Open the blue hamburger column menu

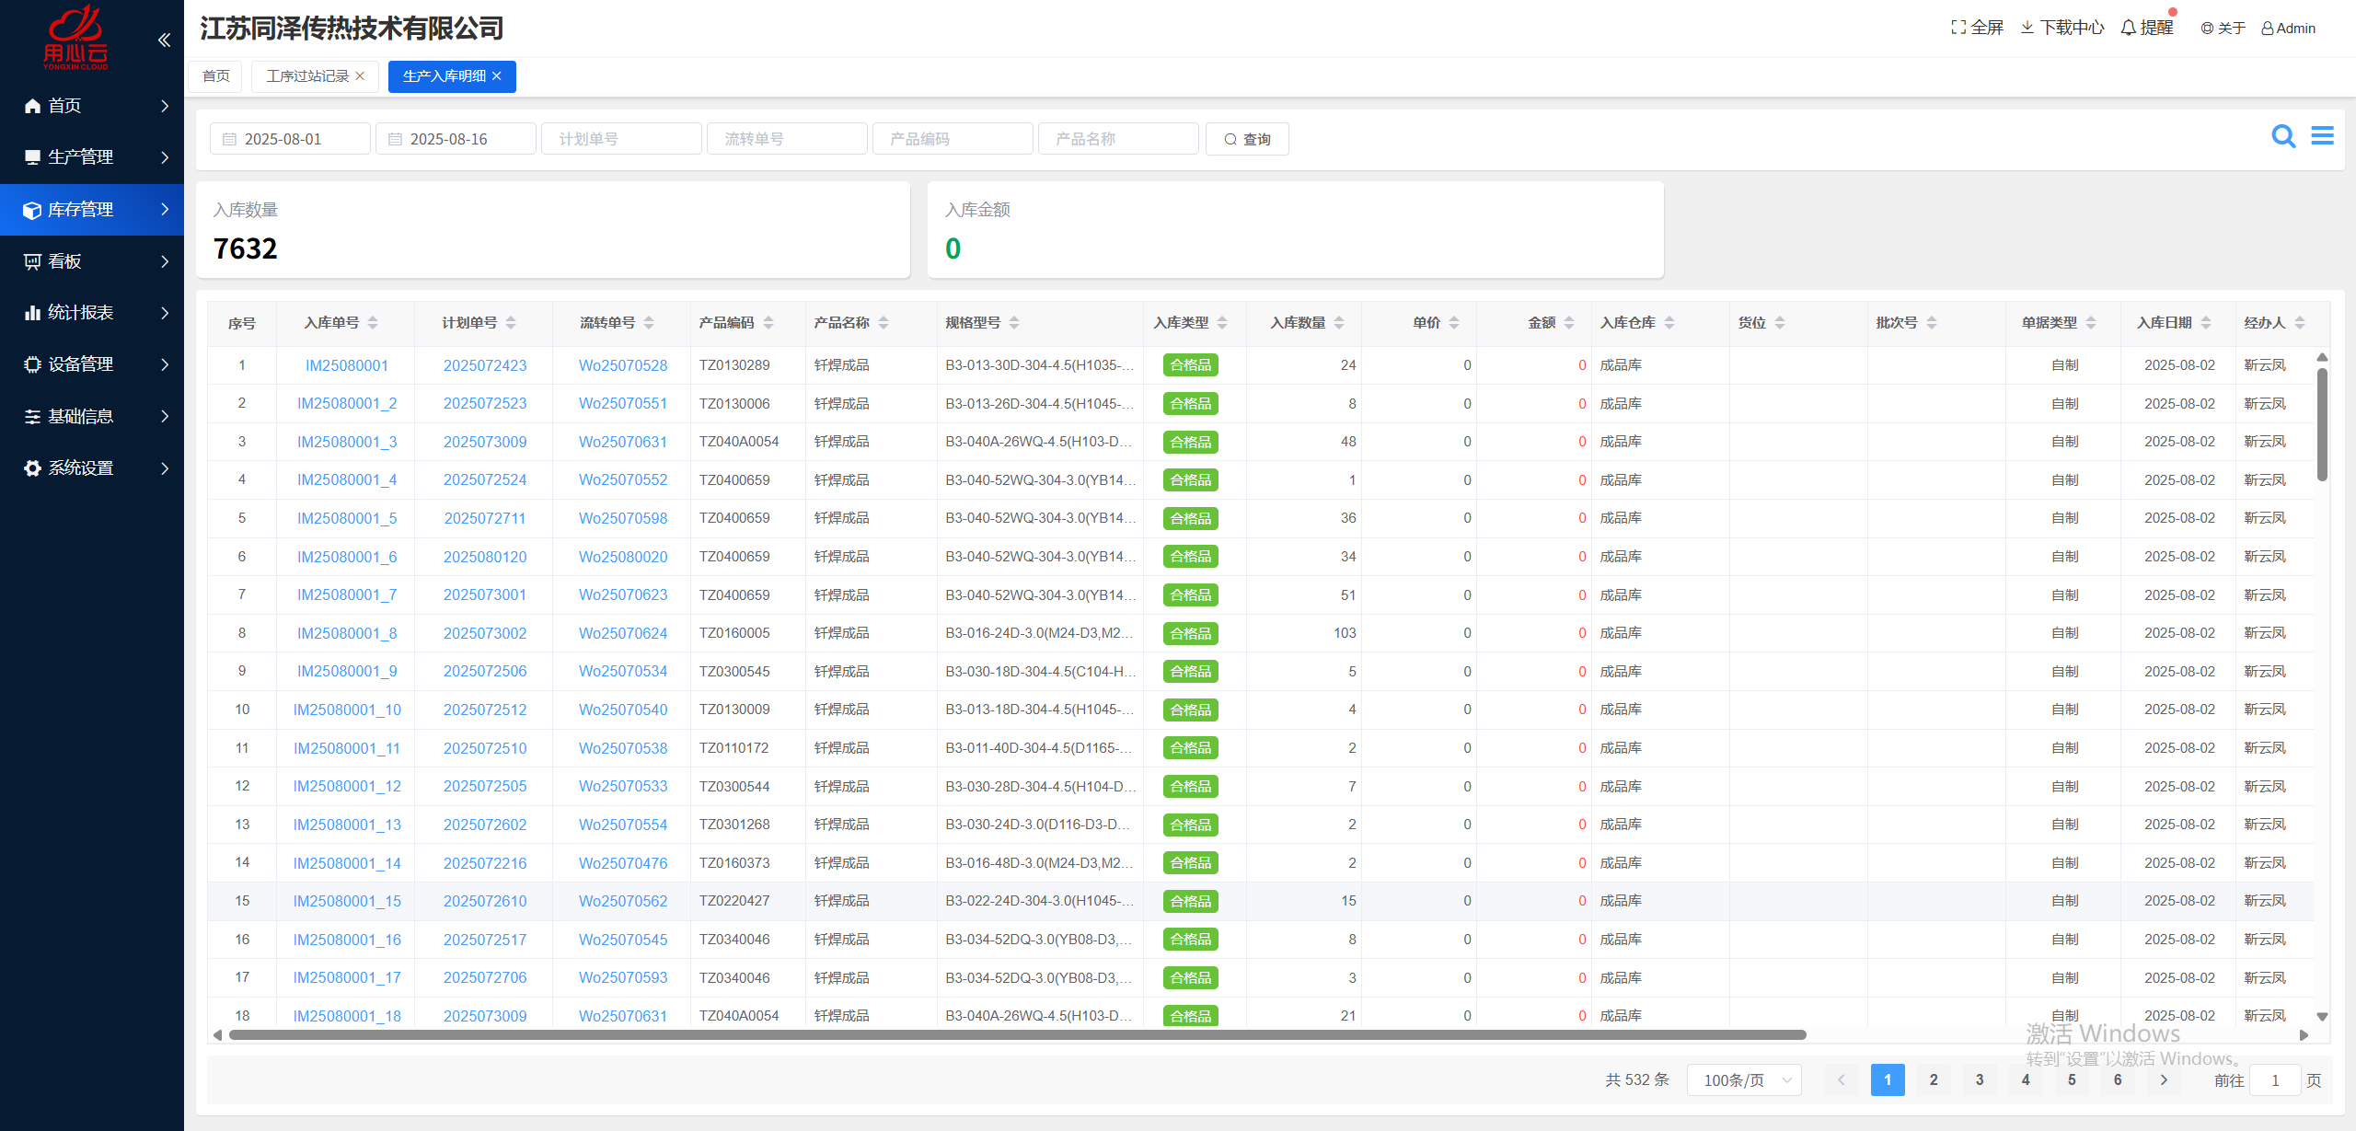[x=2323, y=136]
